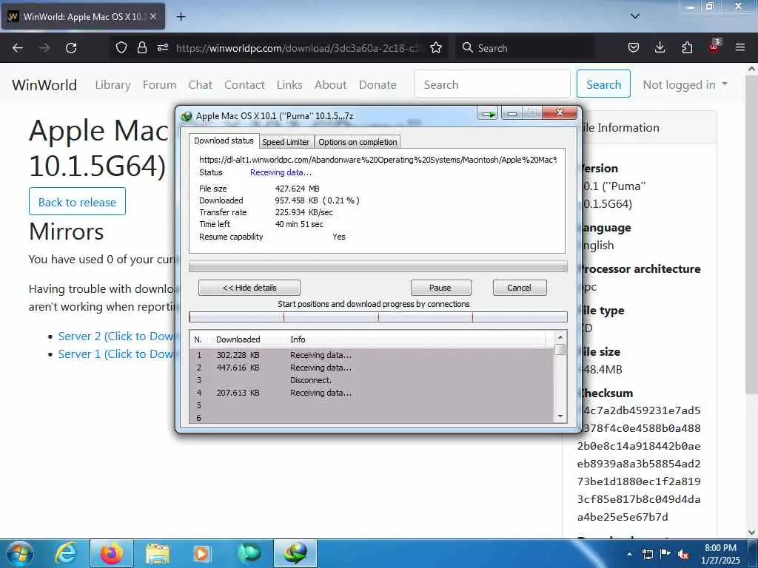Expand the list all tabs chevron
The width and height of the screenshot is (758, 568).
pyautogui.click(x=635, y=16)
